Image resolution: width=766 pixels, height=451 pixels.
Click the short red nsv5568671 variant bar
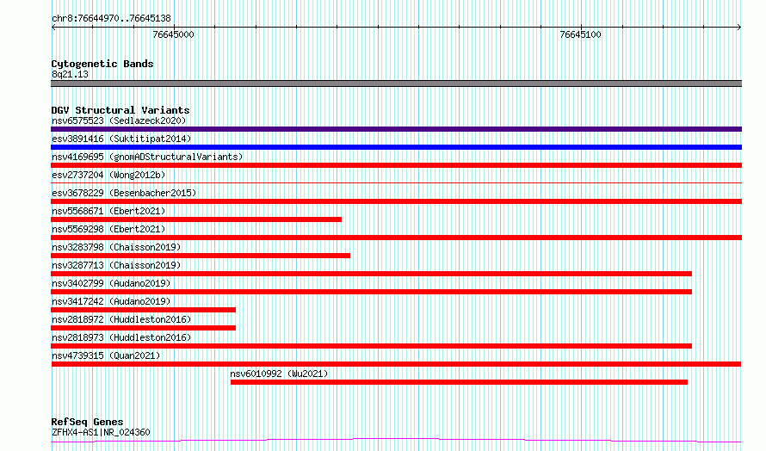(x=196, y=219)
